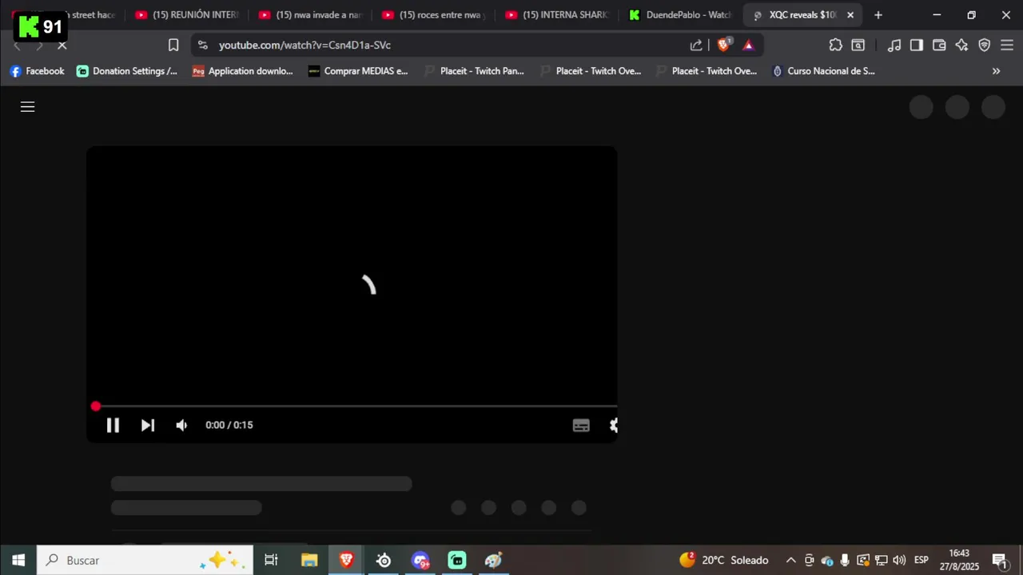Image resolution: width=1023 pixels, height=575 pixels.
Task: View site information icon in address bar
Action: pos(203,46)
